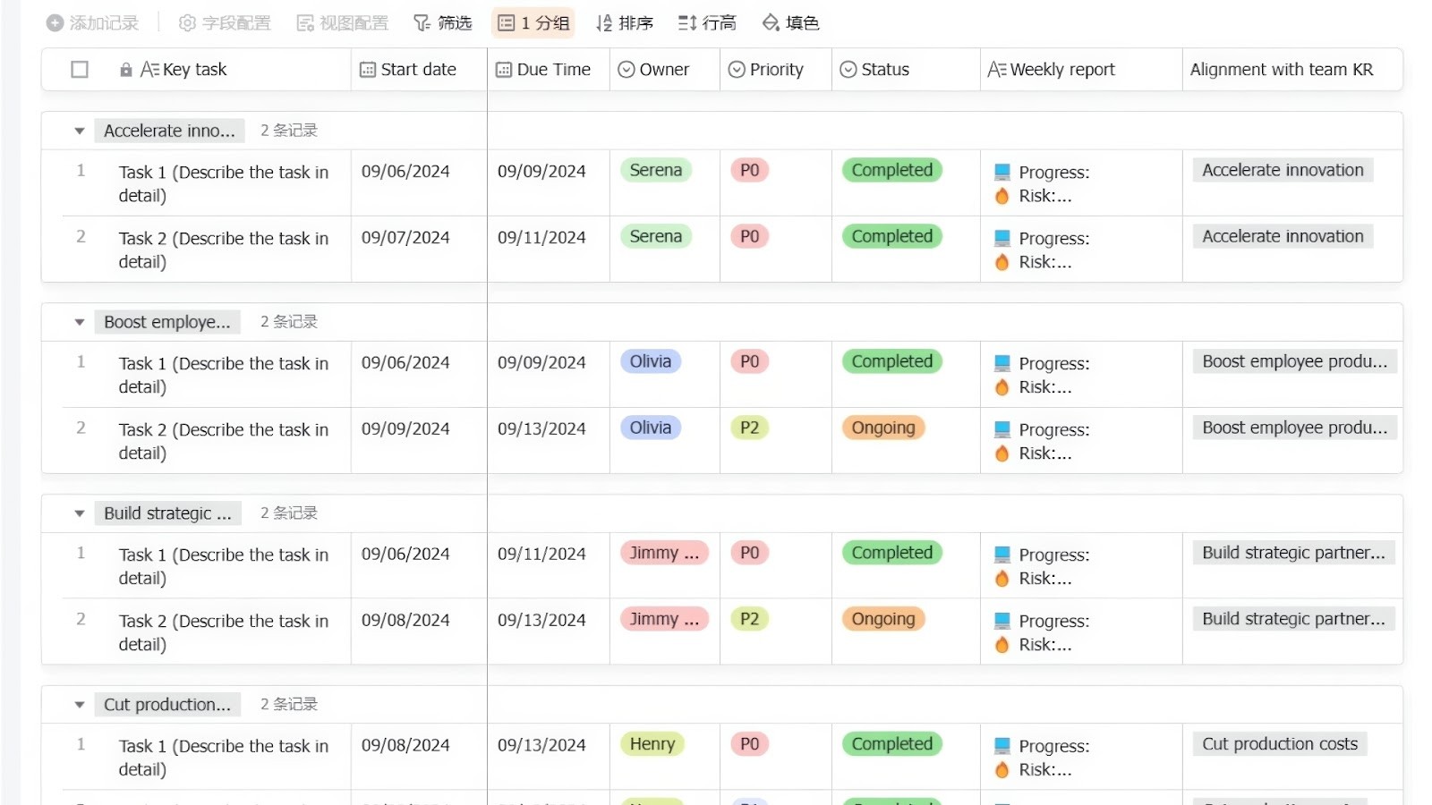Click the Owner column header icon
Viewport: 1432px width, 805px height.
pos(626,69)
